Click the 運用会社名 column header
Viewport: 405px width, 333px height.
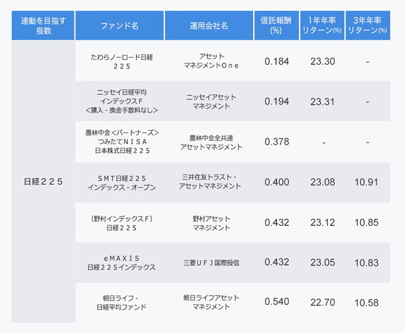209,25
